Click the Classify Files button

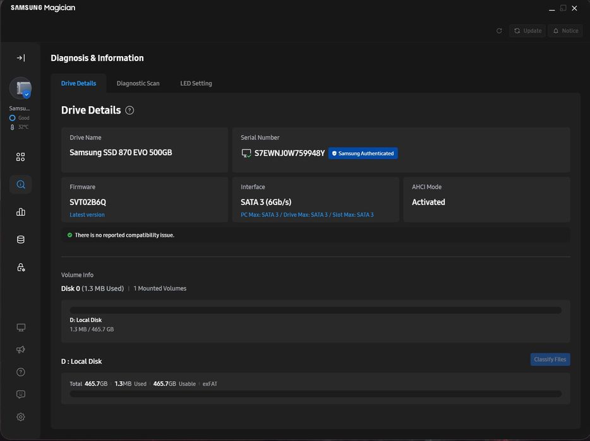[550, 360]
